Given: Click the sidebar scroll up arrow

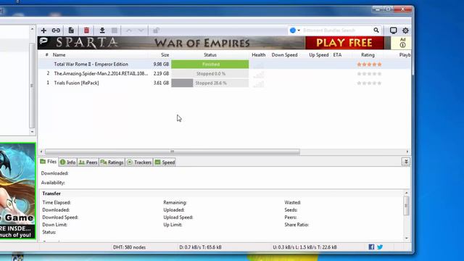Looking at the screenshot, I should click(32, 29).
